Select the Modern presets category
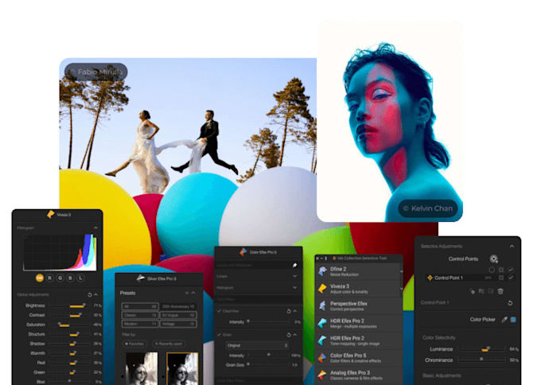Screen dimensions: 541x385 tap(140, 324)
